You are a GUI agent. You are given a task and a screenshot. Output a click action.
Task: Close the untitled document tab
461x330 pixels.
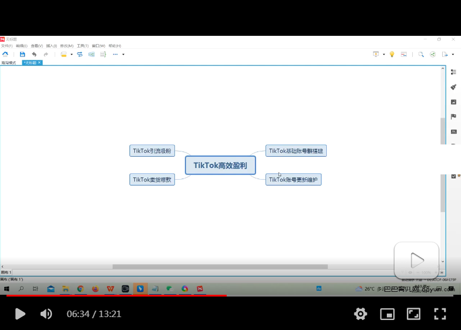coord(39,62)
